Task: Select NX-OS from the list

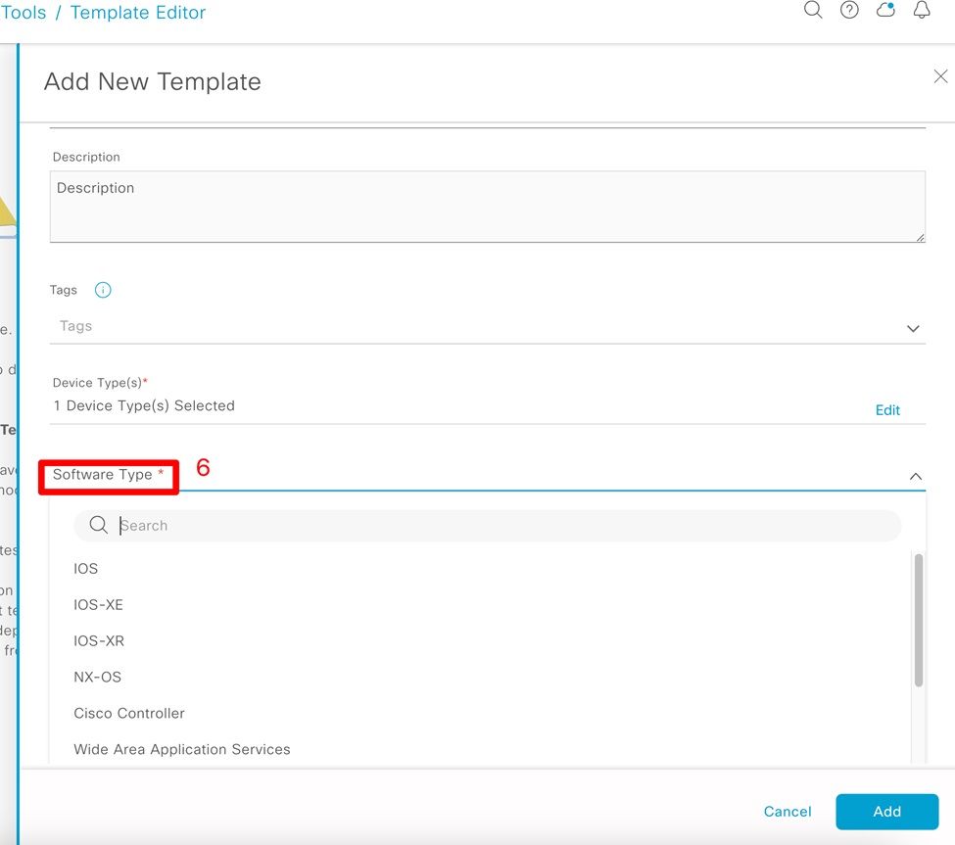Action: click(x=97, y=677)
